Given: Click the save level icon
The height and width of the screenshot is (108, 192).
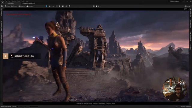Looking at the screenshot, I should (x=2, y=6).
